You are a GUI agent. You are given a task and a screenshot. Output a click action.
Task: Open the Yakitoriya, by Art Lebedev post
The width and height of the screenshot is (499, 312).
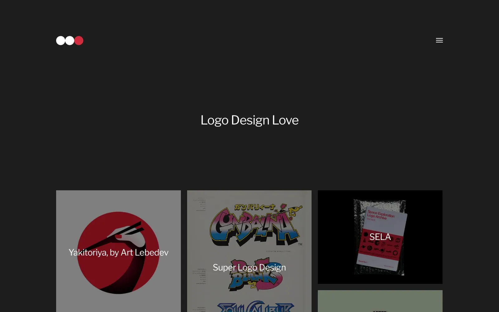coord(119,251)
